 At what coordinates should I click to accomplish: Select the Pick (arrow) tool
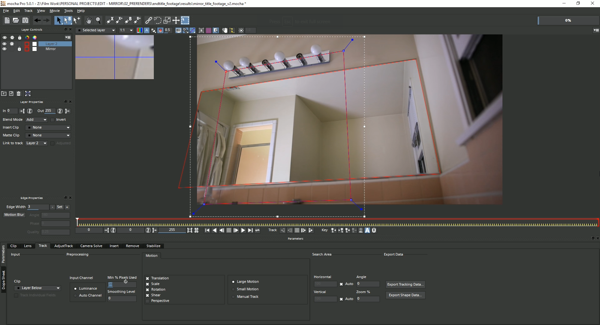click(58, 20)
